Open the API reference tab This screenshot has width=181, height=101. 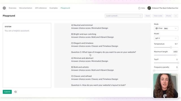pos(41,8)
